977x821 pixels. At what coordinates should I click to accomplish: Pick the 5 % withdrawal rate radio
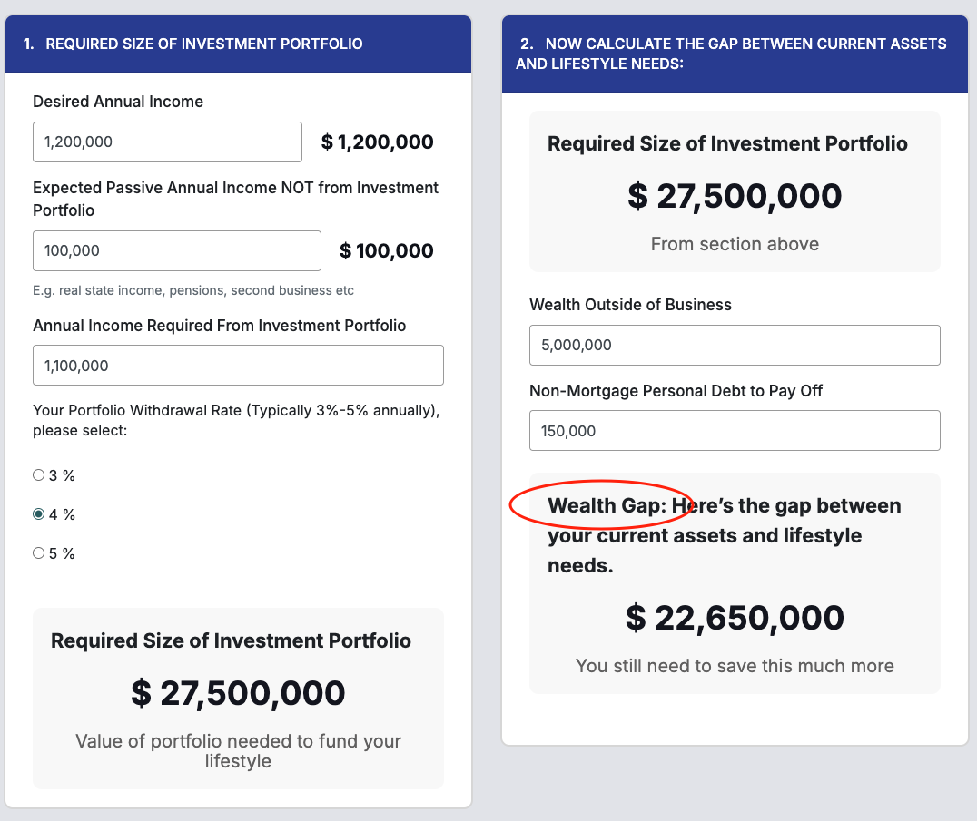click(x=38, y=552)
